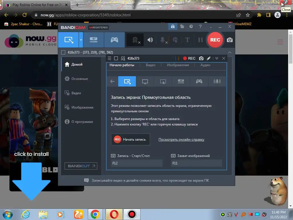Click Начать запись button
This screenshot has height=220, width=293.
(x=130, y=140)
